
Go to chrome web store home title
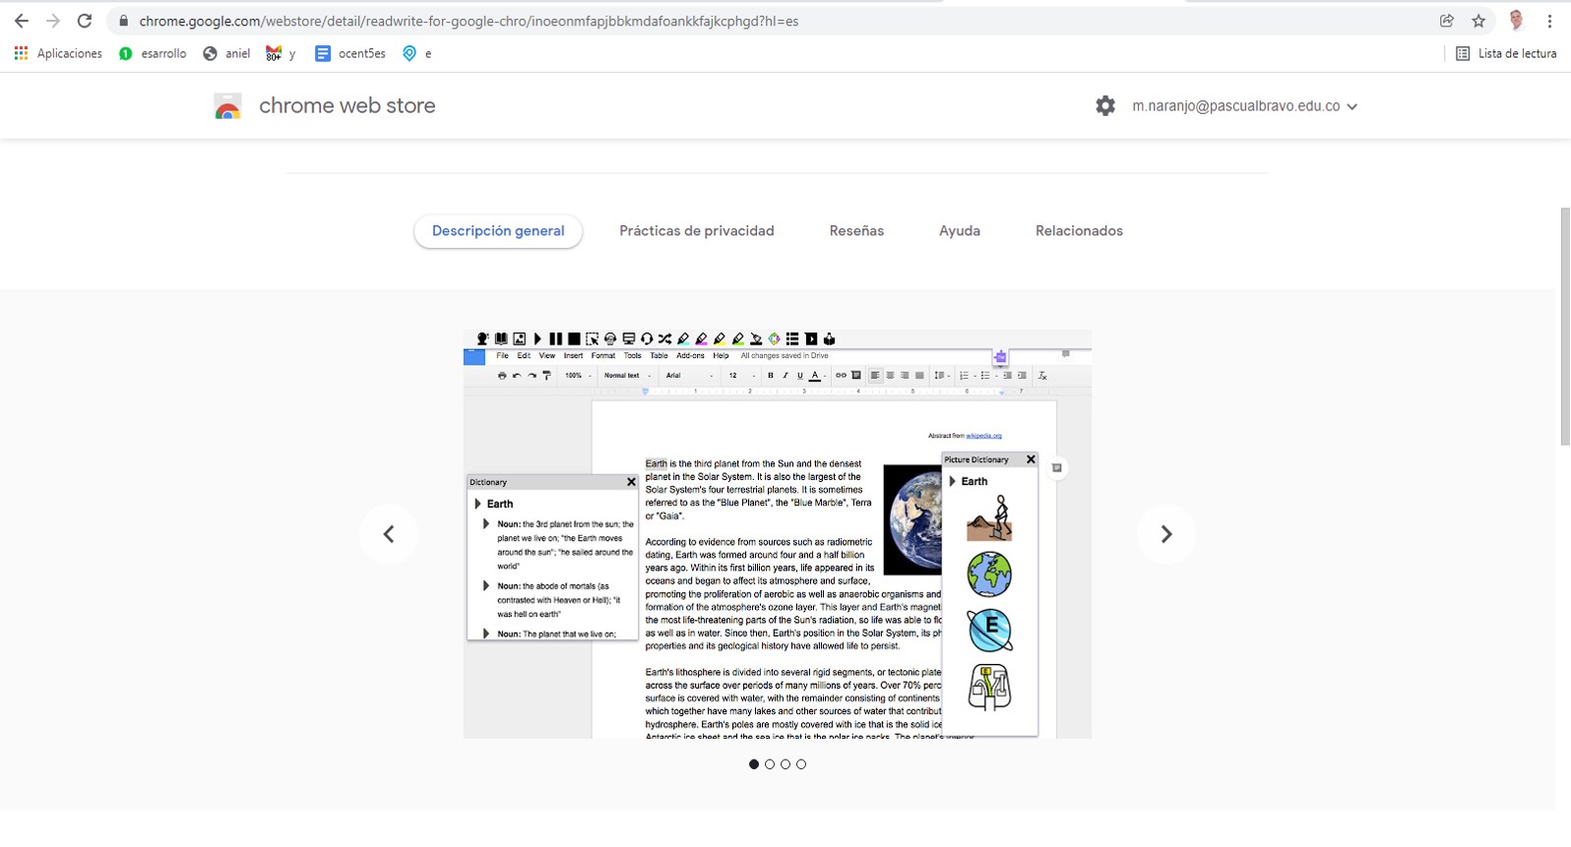tap(346, 105)
